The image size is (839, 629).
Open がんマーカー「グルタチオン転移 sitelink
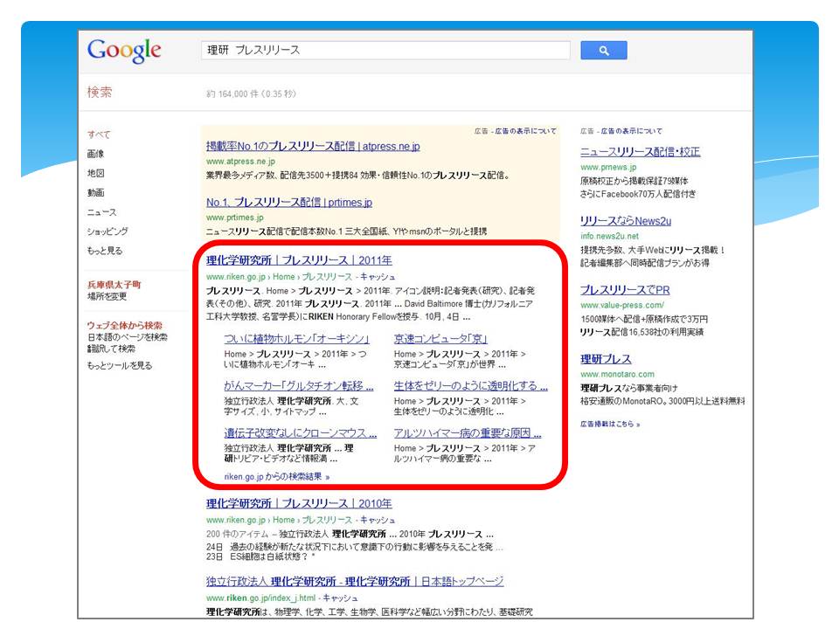click(x=299, y=386)
